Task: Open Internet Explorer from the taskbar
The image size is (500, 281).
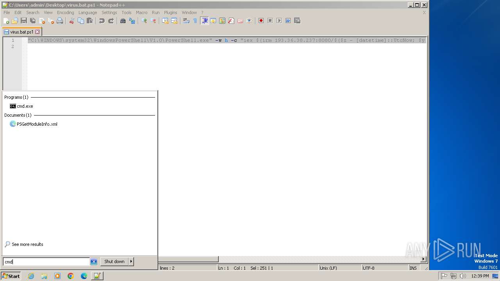Action: pyautogui.click(x=31, y=276)
